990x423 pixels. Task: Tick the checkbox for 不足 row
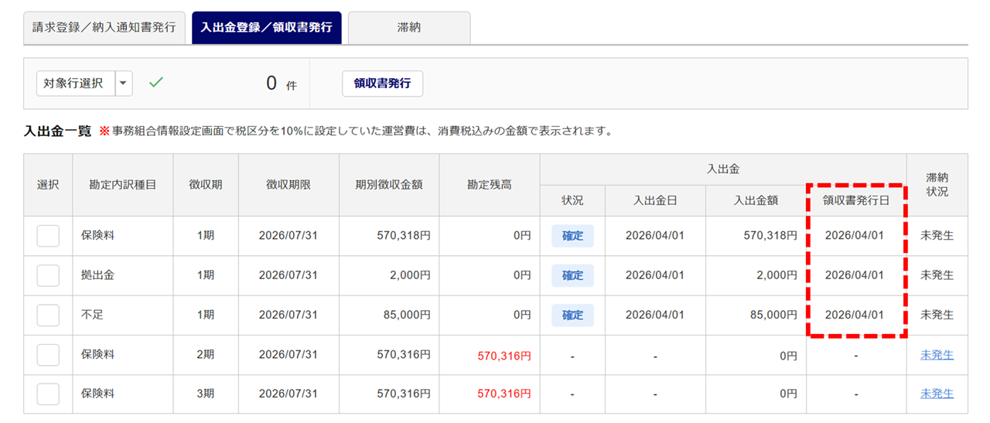(48, 316)
